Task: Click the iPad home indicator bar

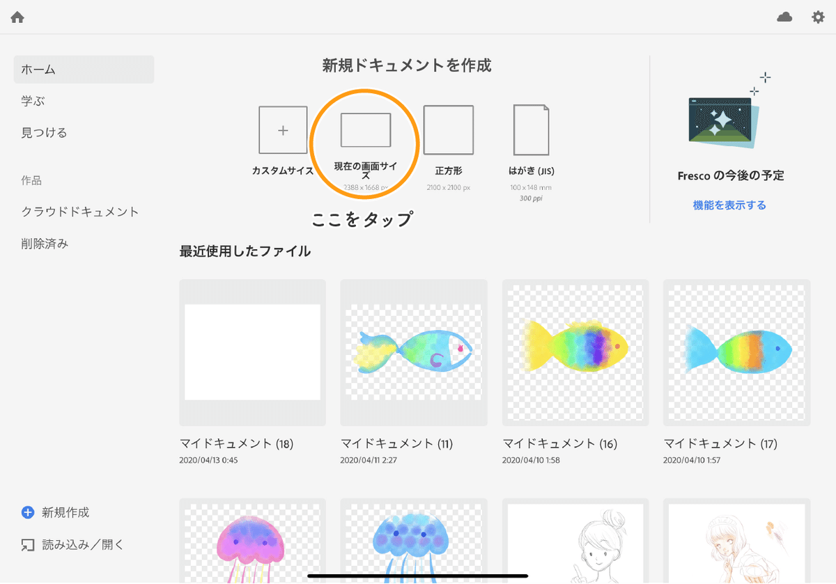Action: coord(418,576)
